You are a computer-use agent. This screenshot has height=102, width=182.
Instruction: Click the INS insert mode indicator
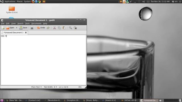80,87
